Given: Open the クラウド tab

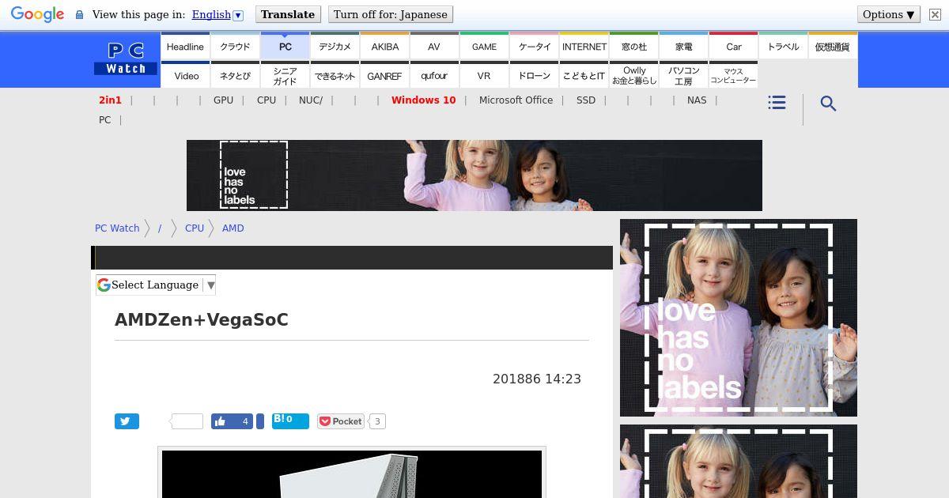Looking at the screenshot, I should (x=235, y=47).
